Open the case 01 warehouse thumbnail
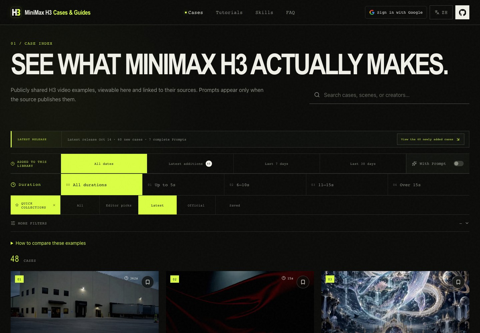Viewport: 480px width, 333px height. point(85,302)
